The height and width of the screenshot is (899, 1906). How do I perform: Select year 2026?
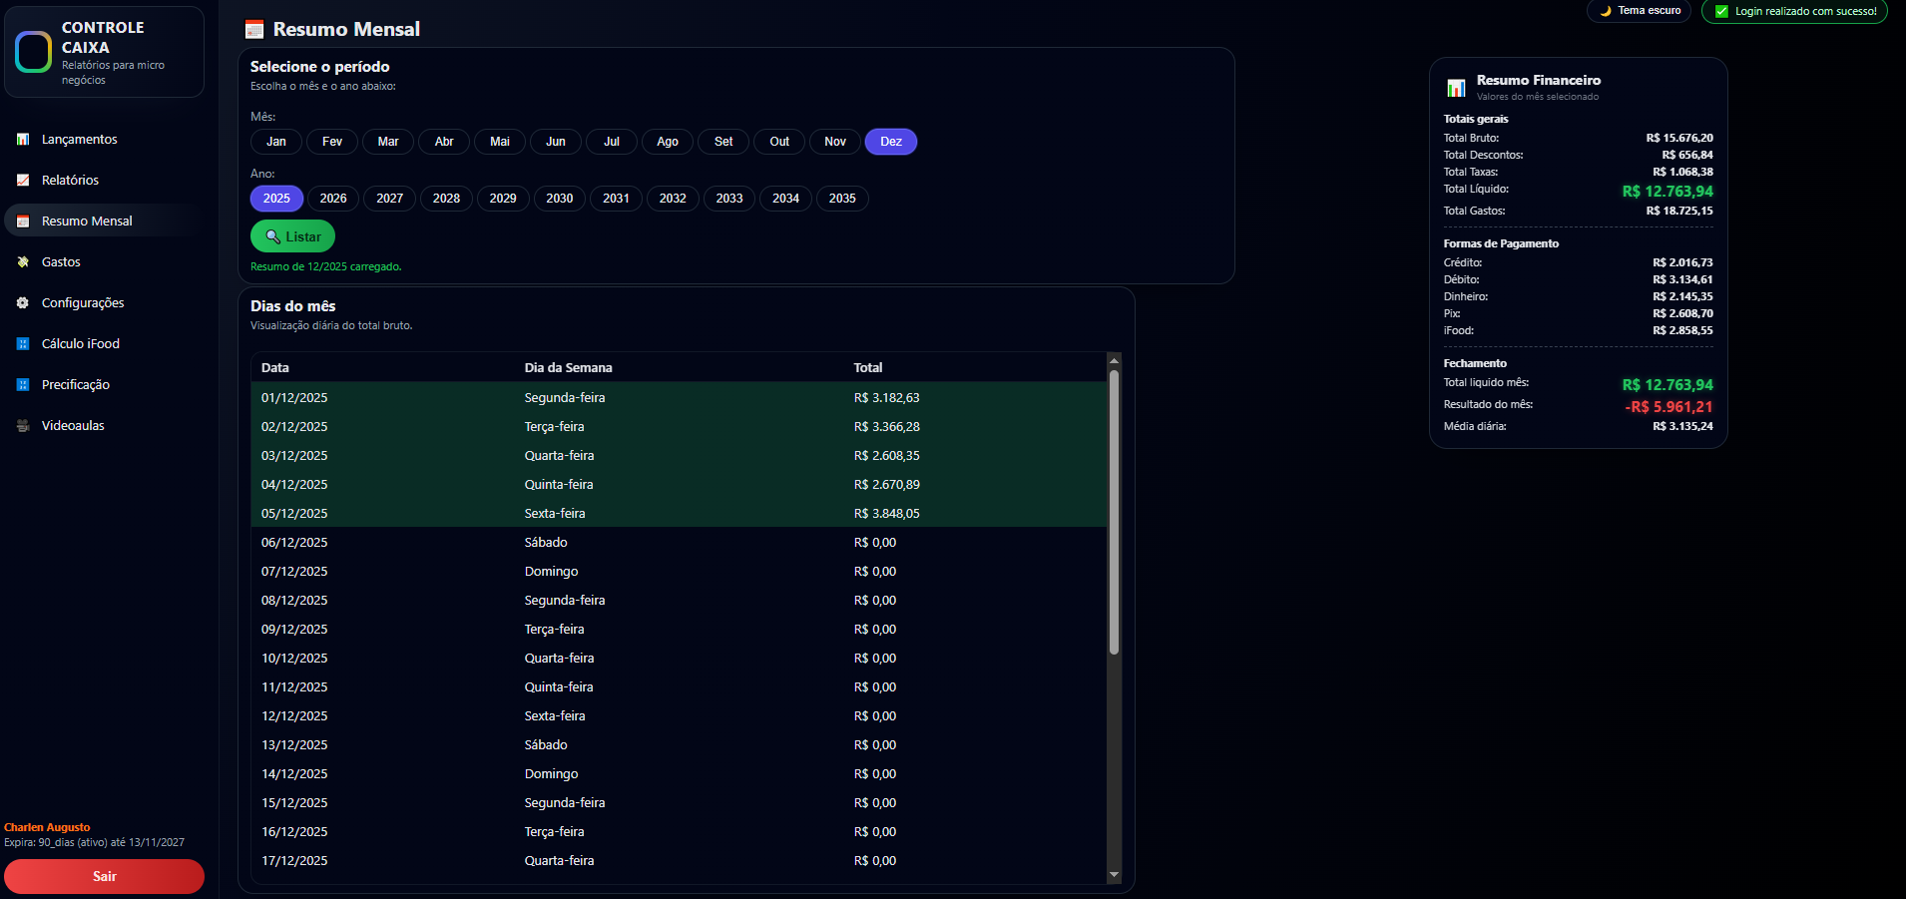pyautogui.click(x=333, y=199)
